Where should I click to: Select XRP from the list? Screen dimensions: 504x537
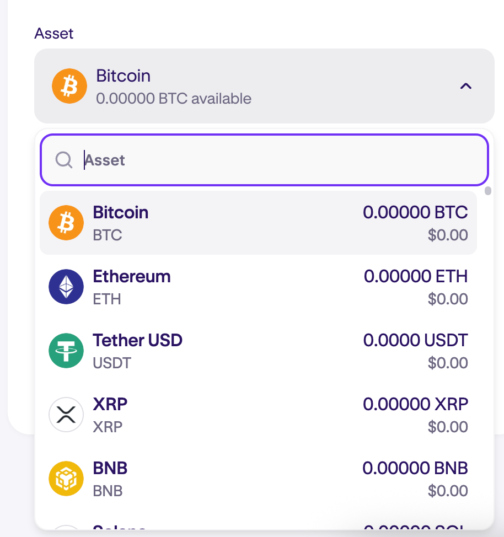click(x=258, y=414)
